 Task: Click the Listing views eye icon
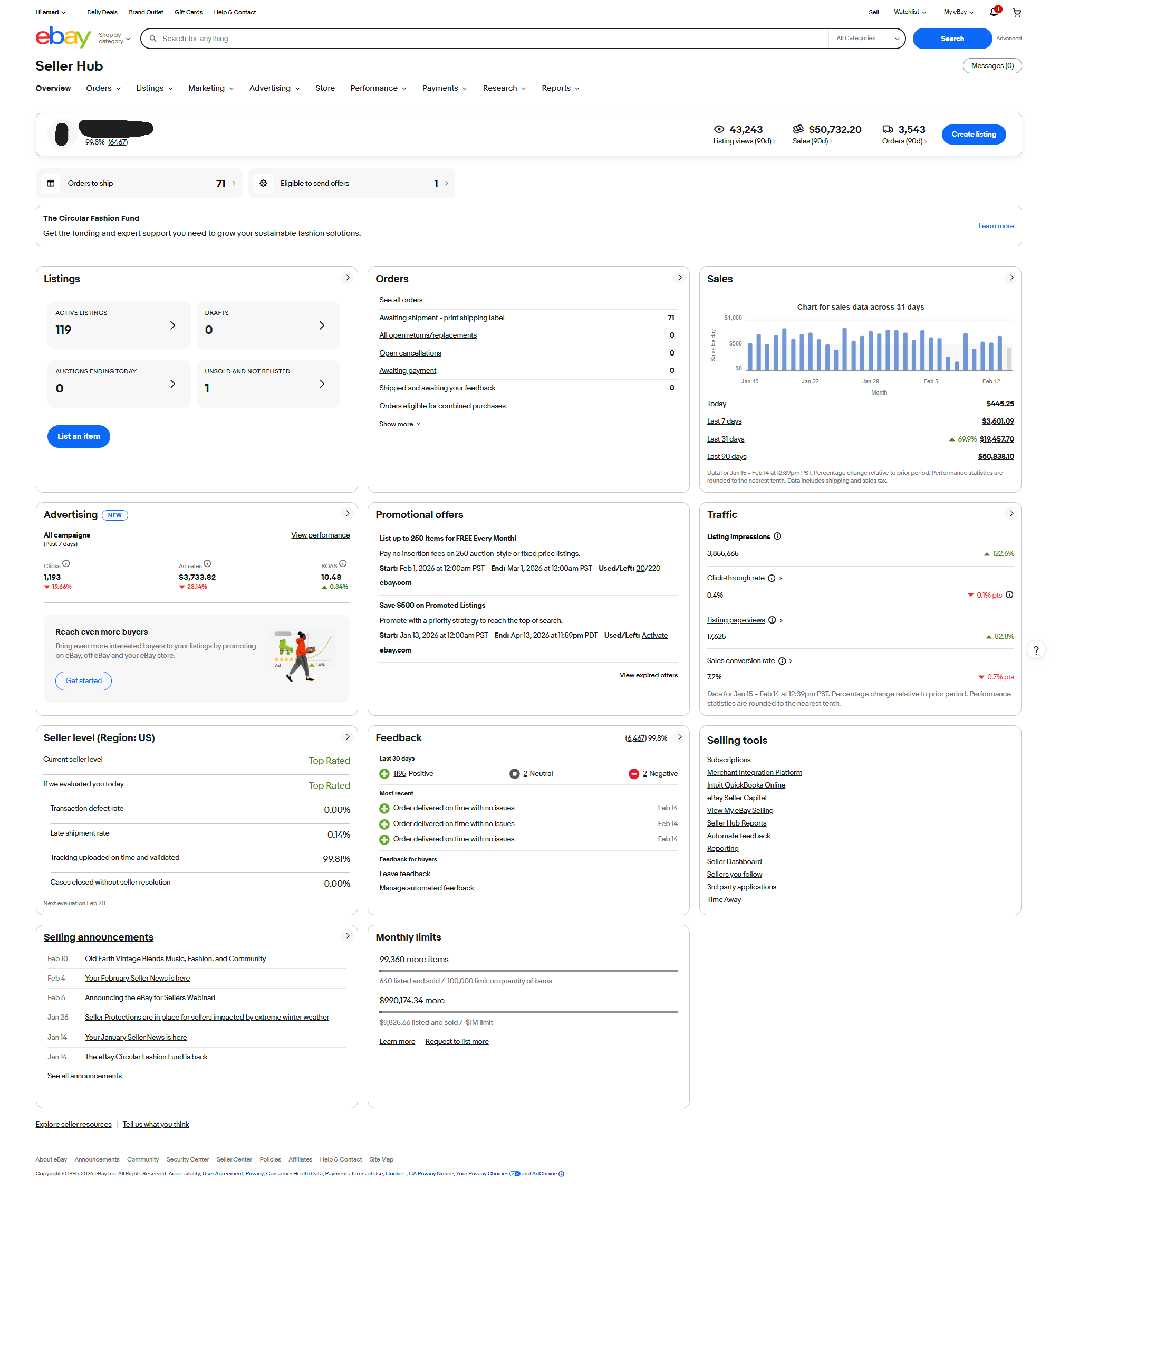[718, 129]
